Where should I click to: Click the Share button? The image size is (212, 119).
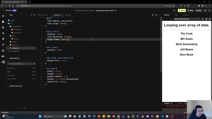point(182,11)
